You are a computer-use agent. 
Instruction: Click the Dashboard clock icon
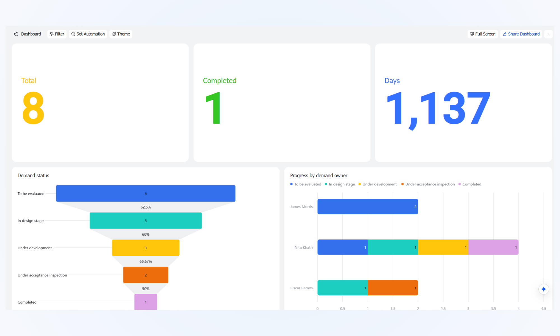16,34
